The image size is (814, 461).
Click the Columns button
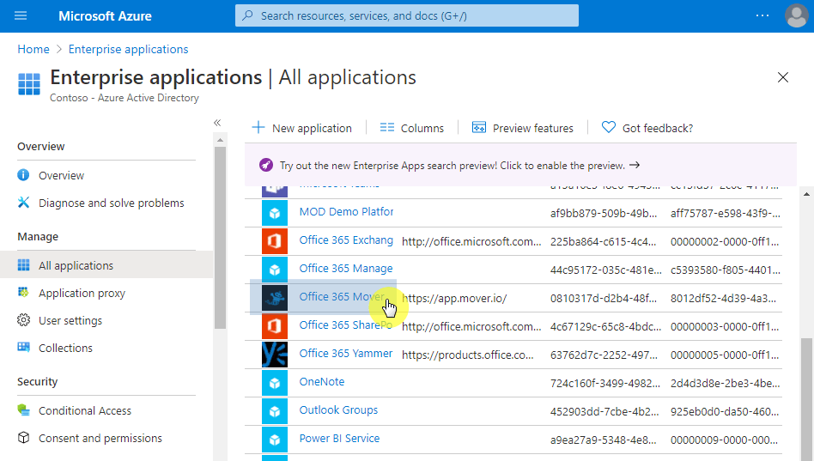(411, 128)
